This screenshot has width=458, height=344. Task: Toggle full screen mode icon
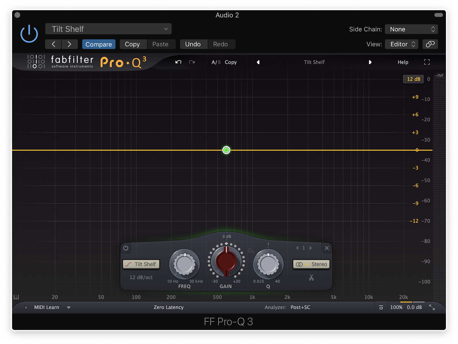tap(427, 62)
